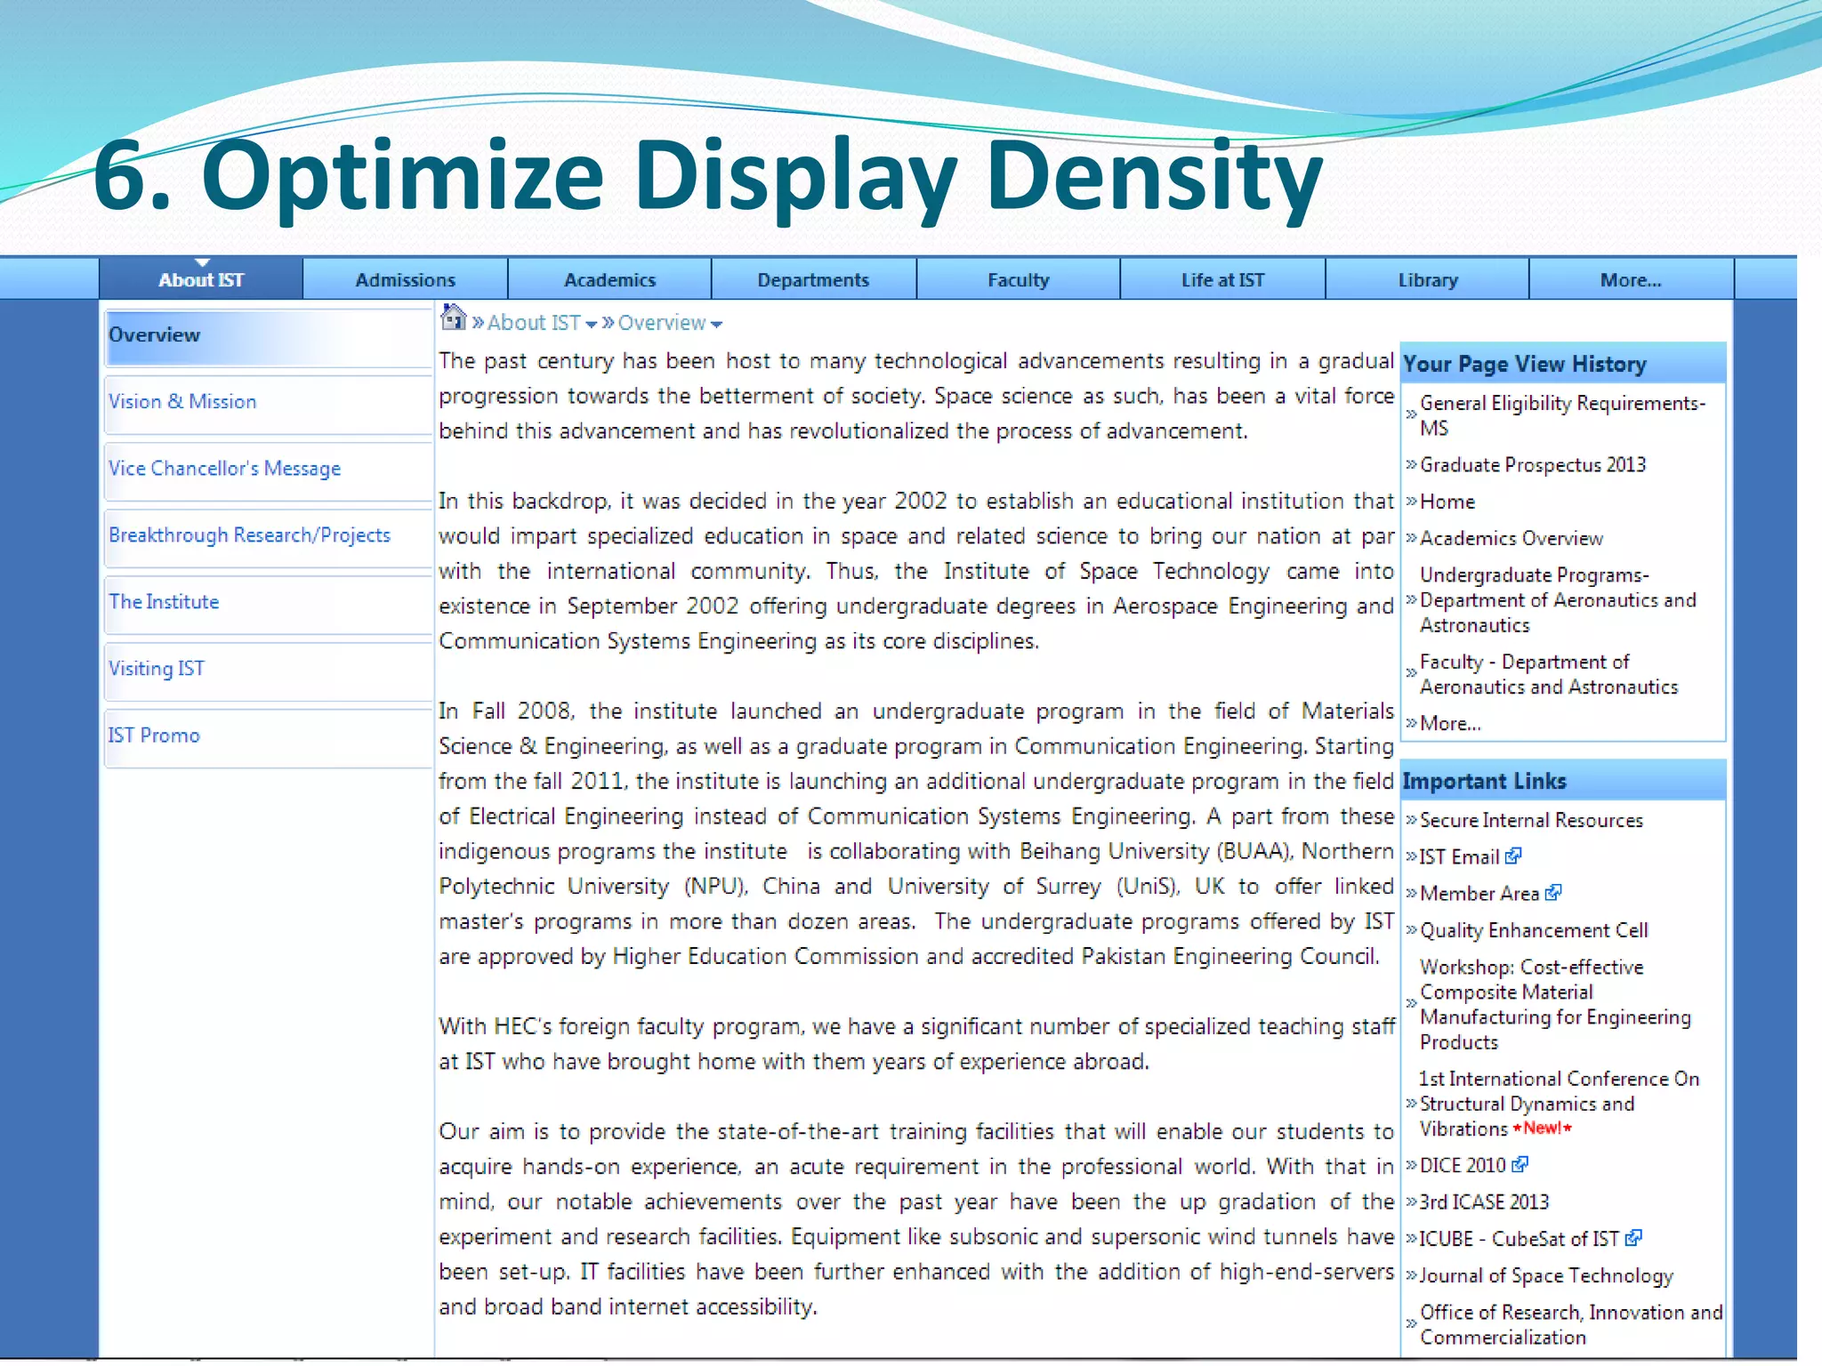
Task: Select Breakthrough Research/Projects sidebar item
Action: tap(249, 535)
